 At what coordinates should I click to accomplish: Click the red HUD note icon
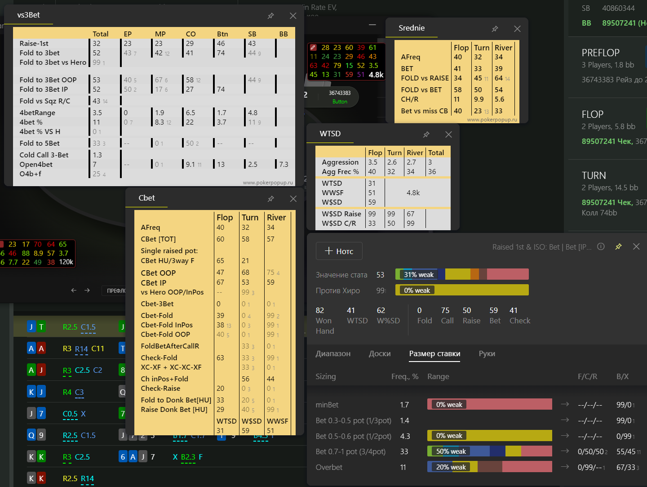point(313,48)
